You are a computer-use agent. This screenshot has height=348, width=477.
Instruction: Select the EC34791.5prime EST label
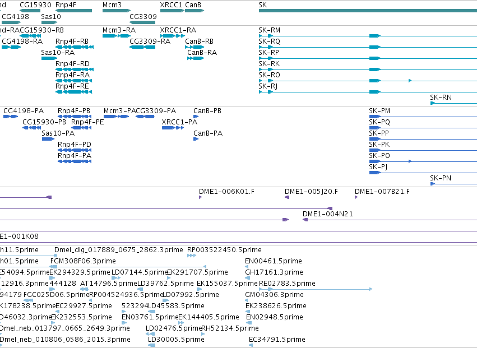(x=277, y=340)
